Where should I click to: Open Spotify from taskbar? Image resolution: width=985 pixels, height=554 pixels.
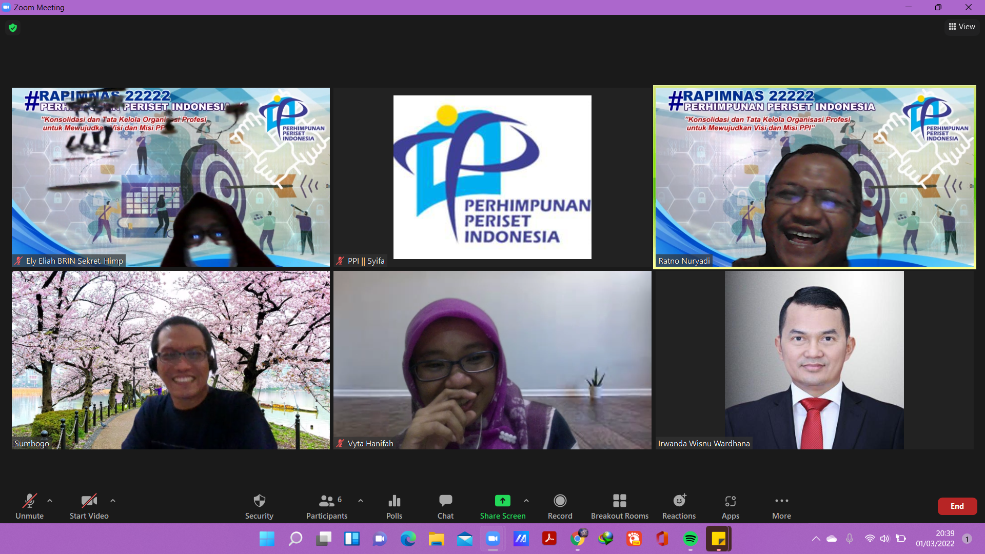pyautogui.click(x=691, y=539)
